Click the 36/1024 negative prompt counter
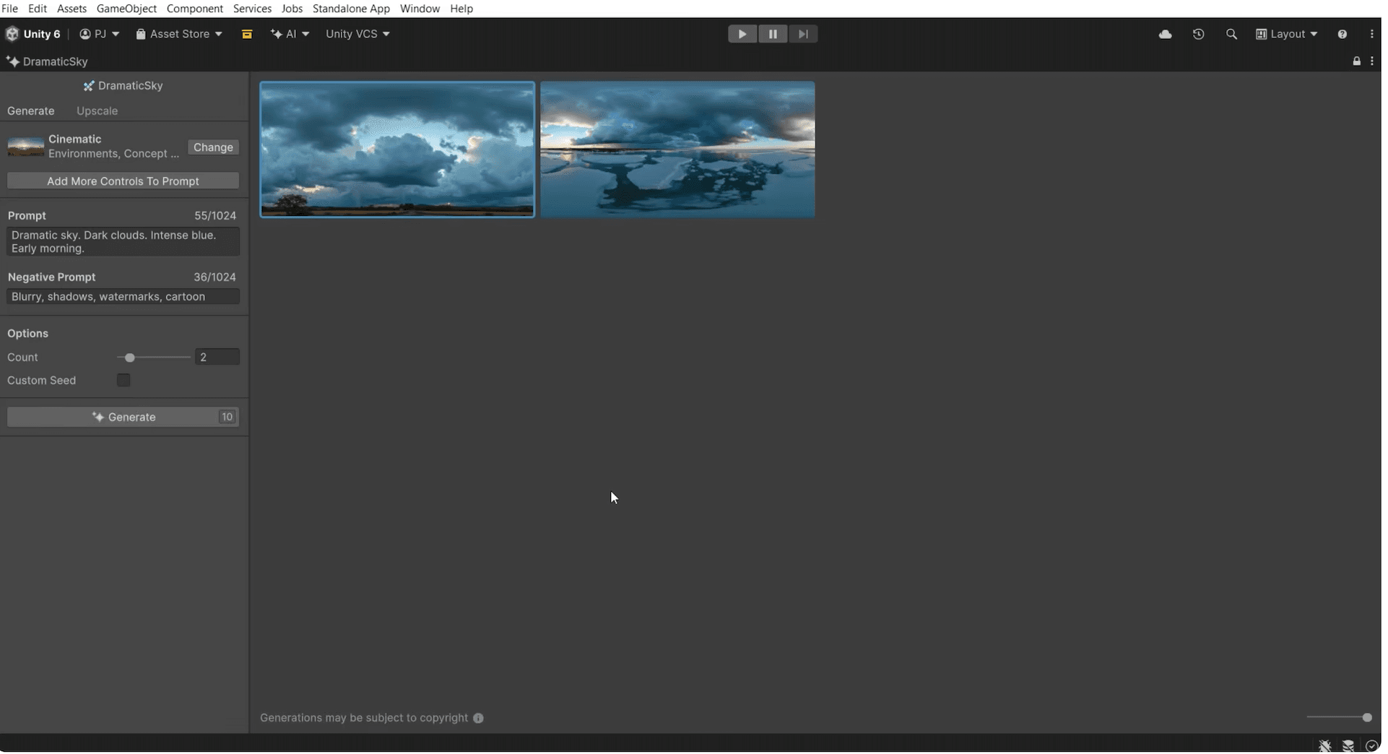The height and width of the screenshot is (754, 1388). pos(214,277)
